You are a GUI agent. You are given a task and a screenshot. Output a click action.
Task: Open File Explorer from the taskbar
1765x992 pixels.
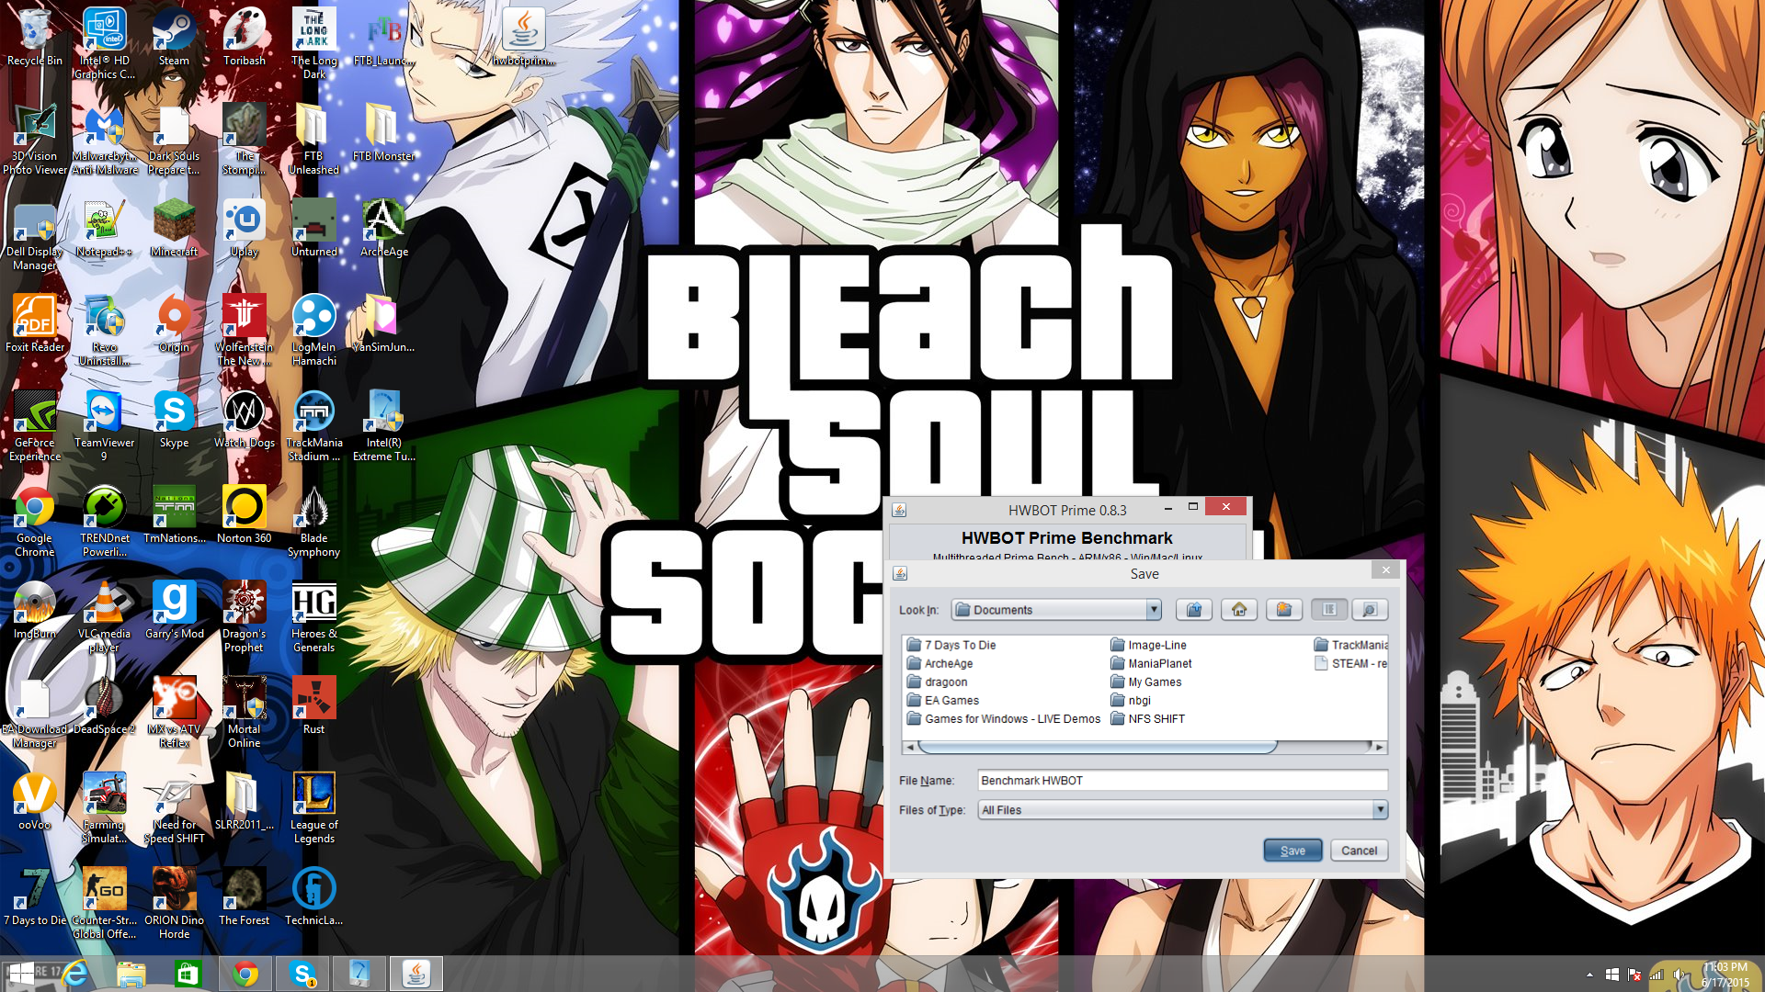[x=131, y=974]
